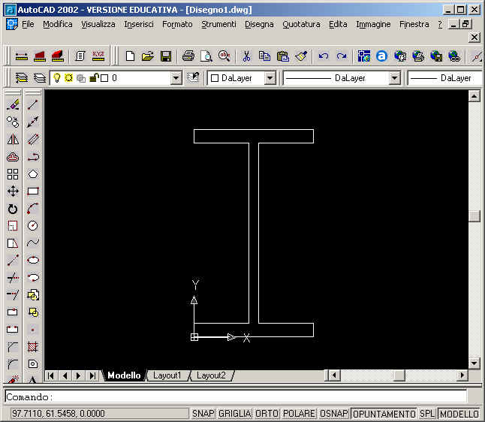Expand the DaLayer linetype dropdown
This screenshot has width=485, height=422.
tap(395, 78)
